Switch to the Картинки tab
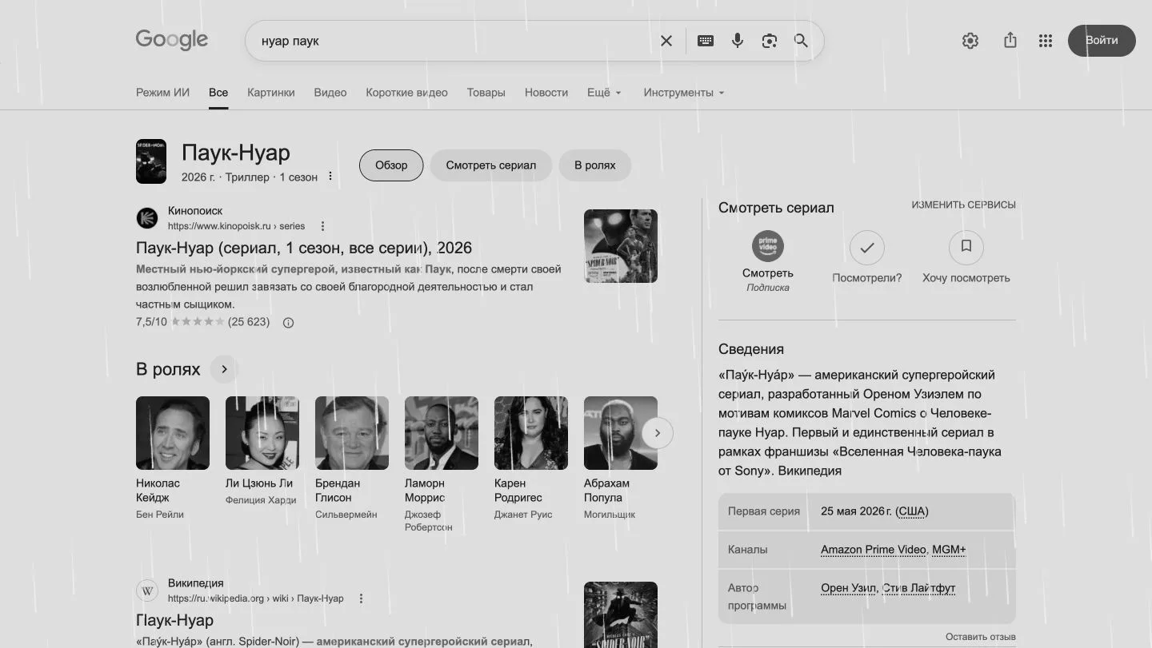 click(271, 93)
